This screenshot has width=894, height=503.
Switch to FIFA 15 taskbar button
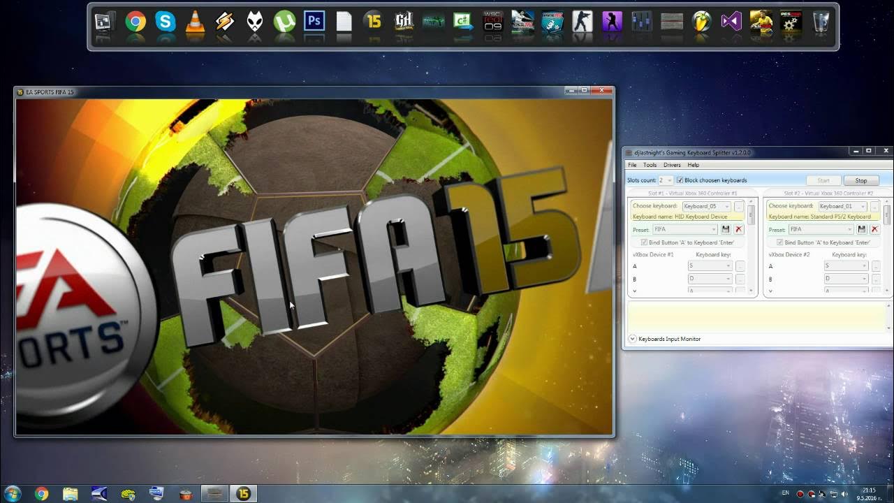(243, 494)
